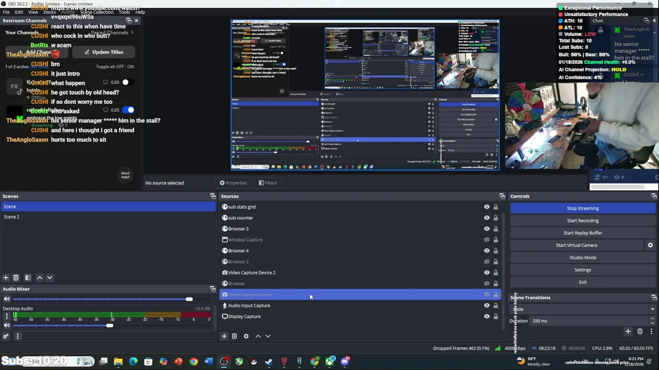Open the File menu
This screenshot has height=370, width=659.
pos(6,12)
